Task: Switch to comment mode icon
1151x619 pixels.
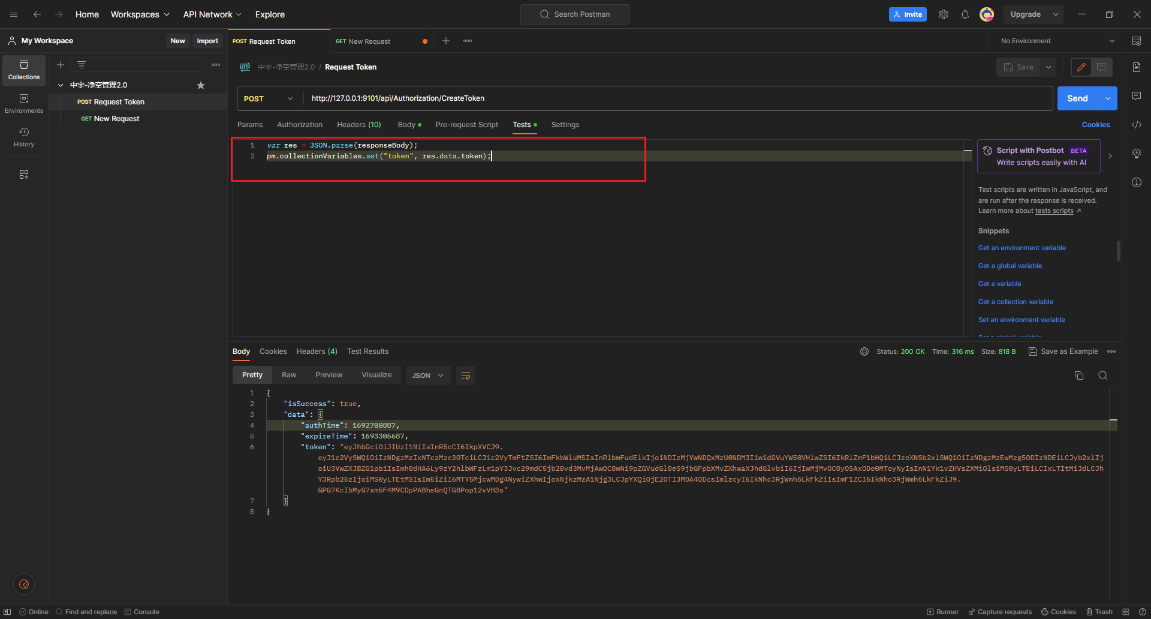Action: pyautogui.click(x=1101, y=67)
